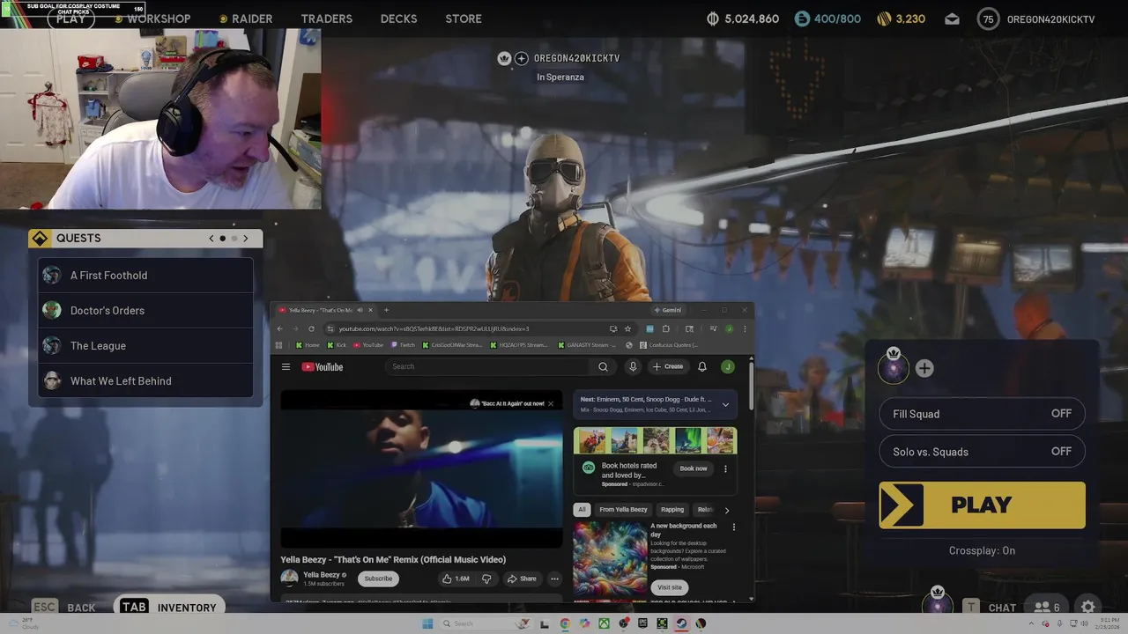Screen dimensions: 1128x634
Task: Start YouTube voice search with microphone icon
Action: (632, 367)
